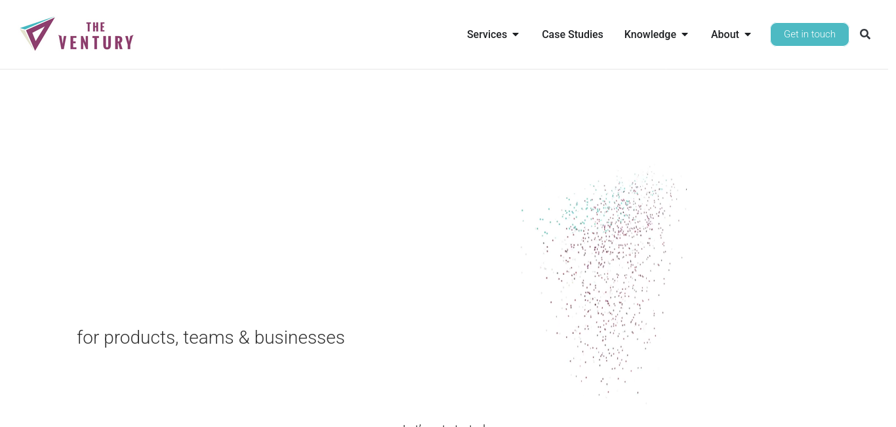Click the word "THE" in the logo
Image resolution: width=896 pixels, height=427 pixels.
click(x=96, y=27)
